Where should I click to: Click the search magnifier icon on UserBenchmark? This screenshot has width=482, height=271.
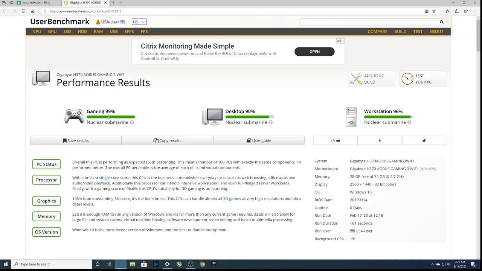coord(441,22)
